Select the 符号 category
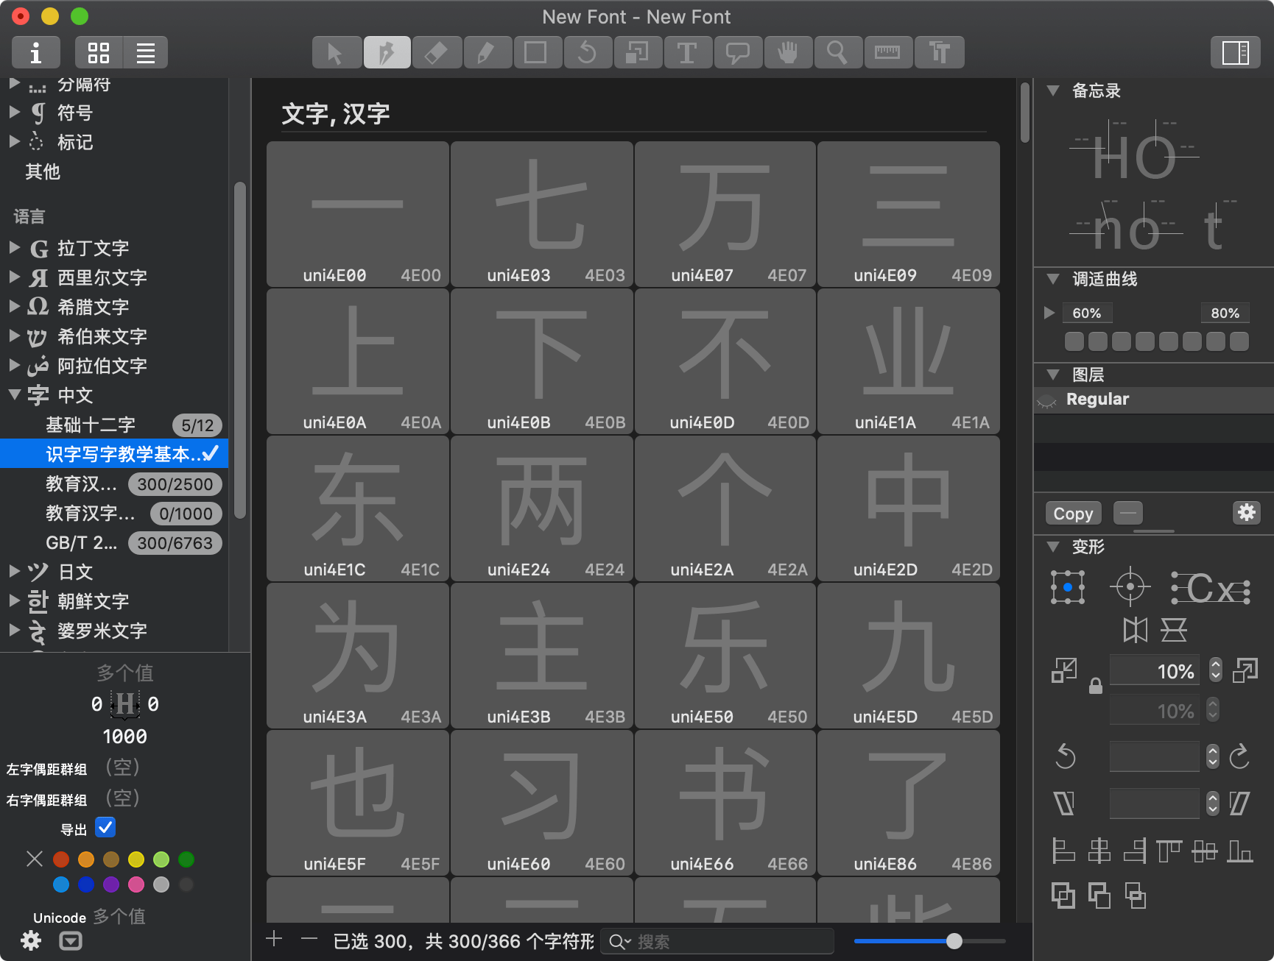Viewport: 1274px width, 961px height. point(74,113)
